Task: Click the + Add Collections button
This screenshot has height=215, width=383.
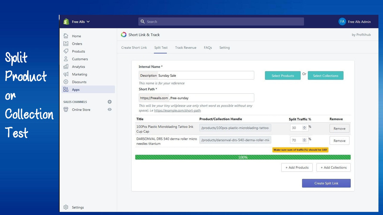Action: (x=333, y=168)
